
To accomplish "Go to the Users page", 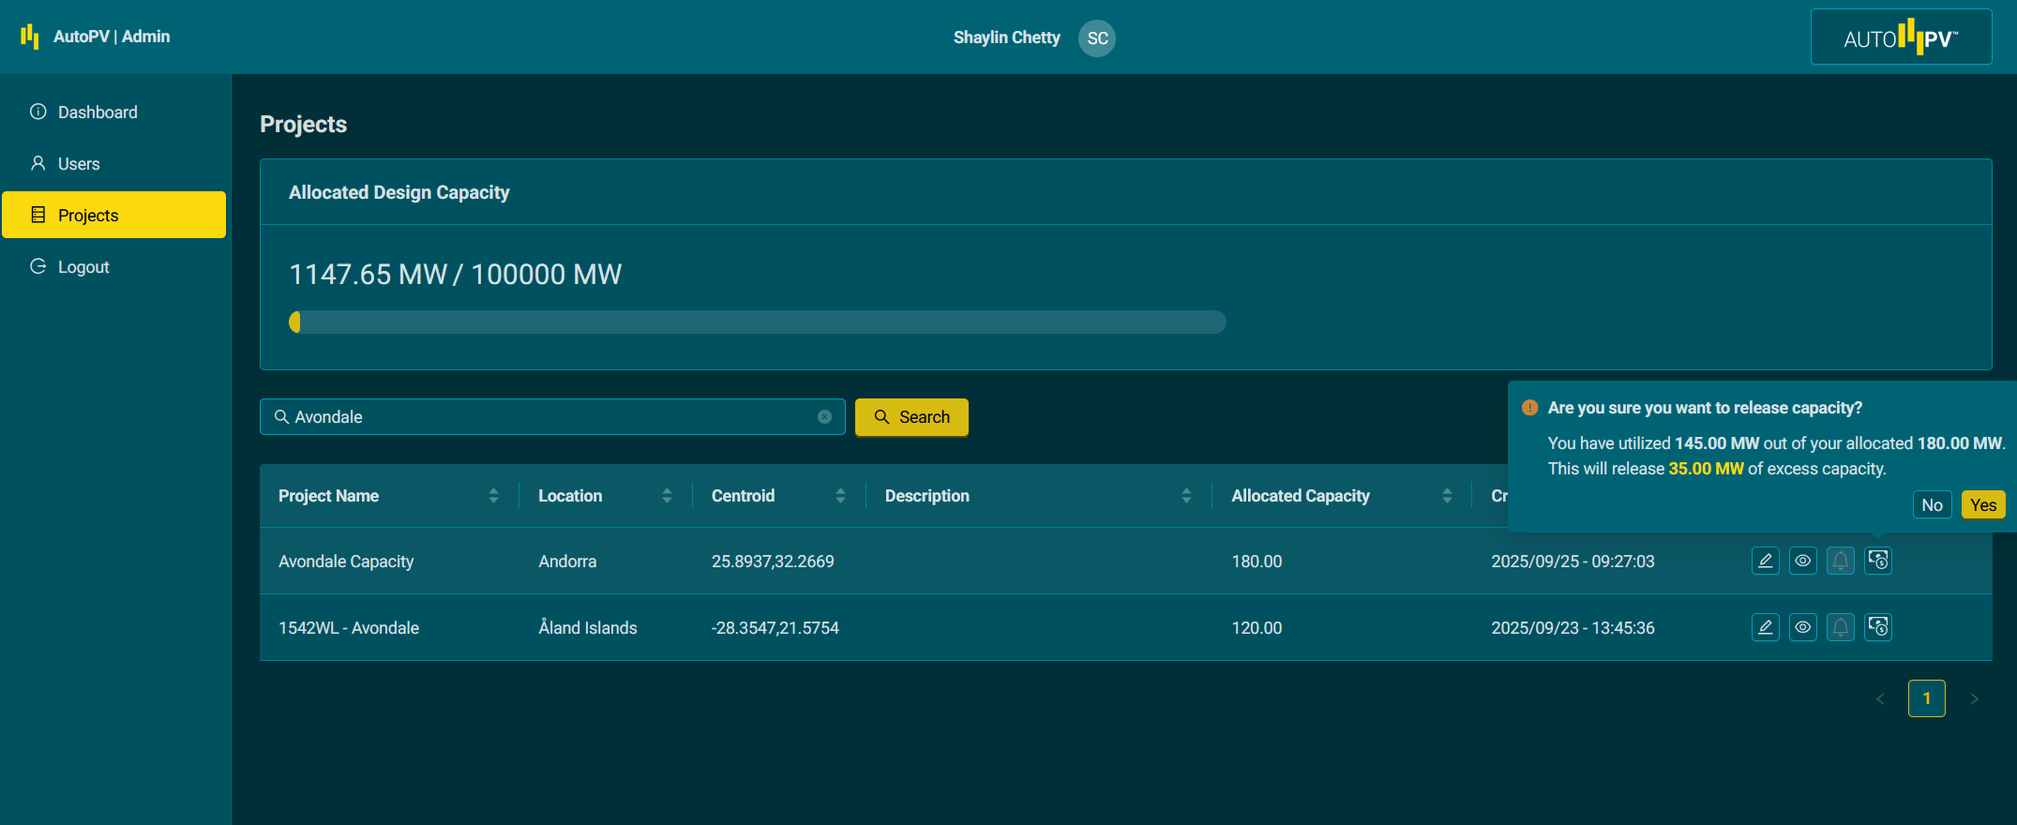I will [79, 164].
